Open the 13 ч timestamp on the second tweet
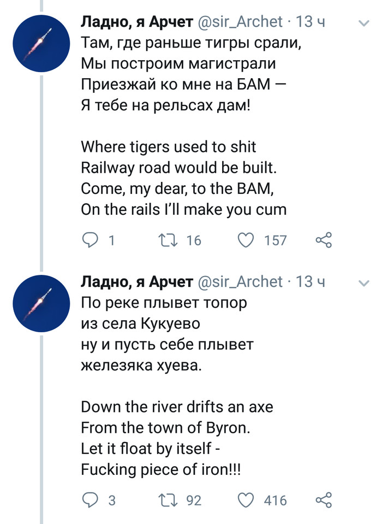Screen dimensions: 382x524 pyautogui.click(x=310, y=282)
